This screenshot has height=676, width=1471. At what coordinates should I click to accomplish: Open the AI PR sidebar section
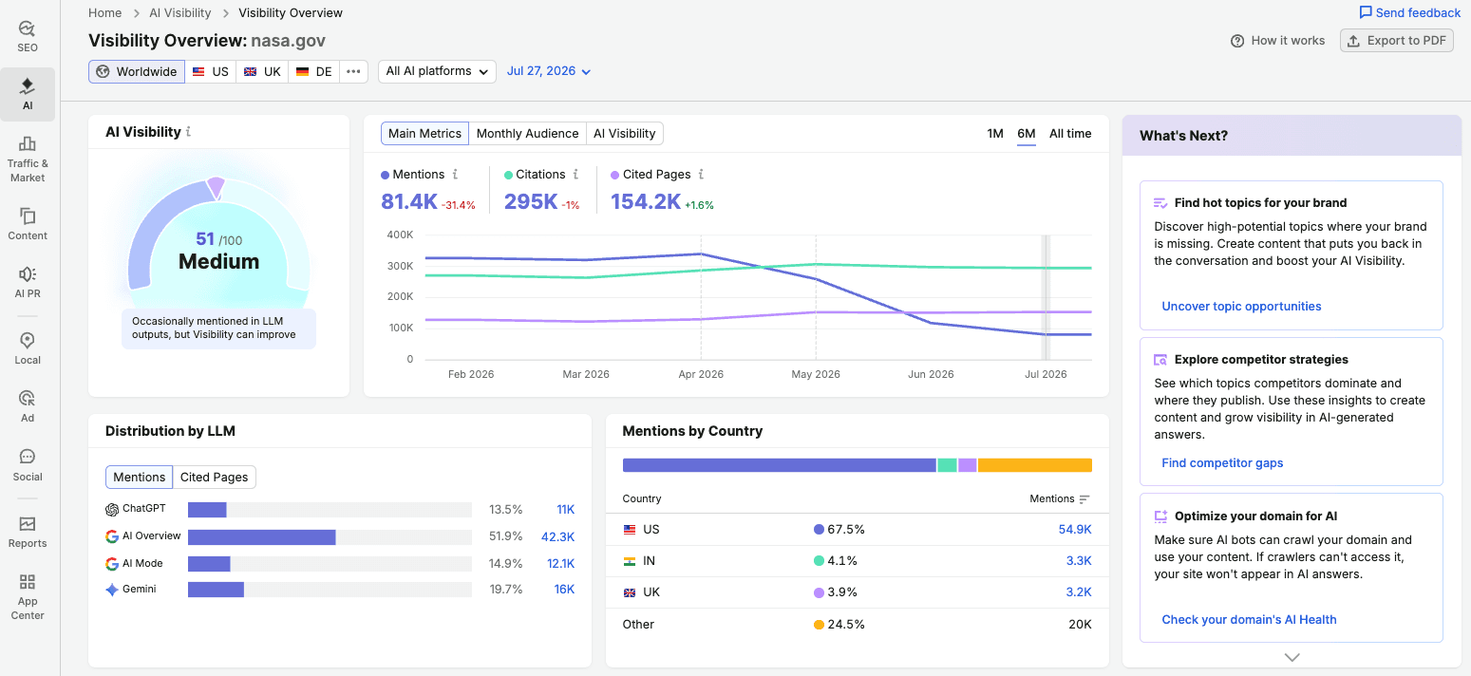coord(28,282)
